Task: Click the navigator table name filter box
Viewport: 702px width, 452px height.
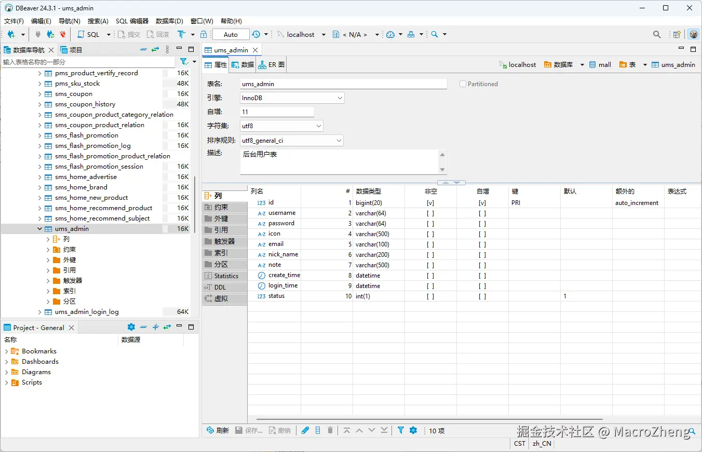Action: pos(88,62)
